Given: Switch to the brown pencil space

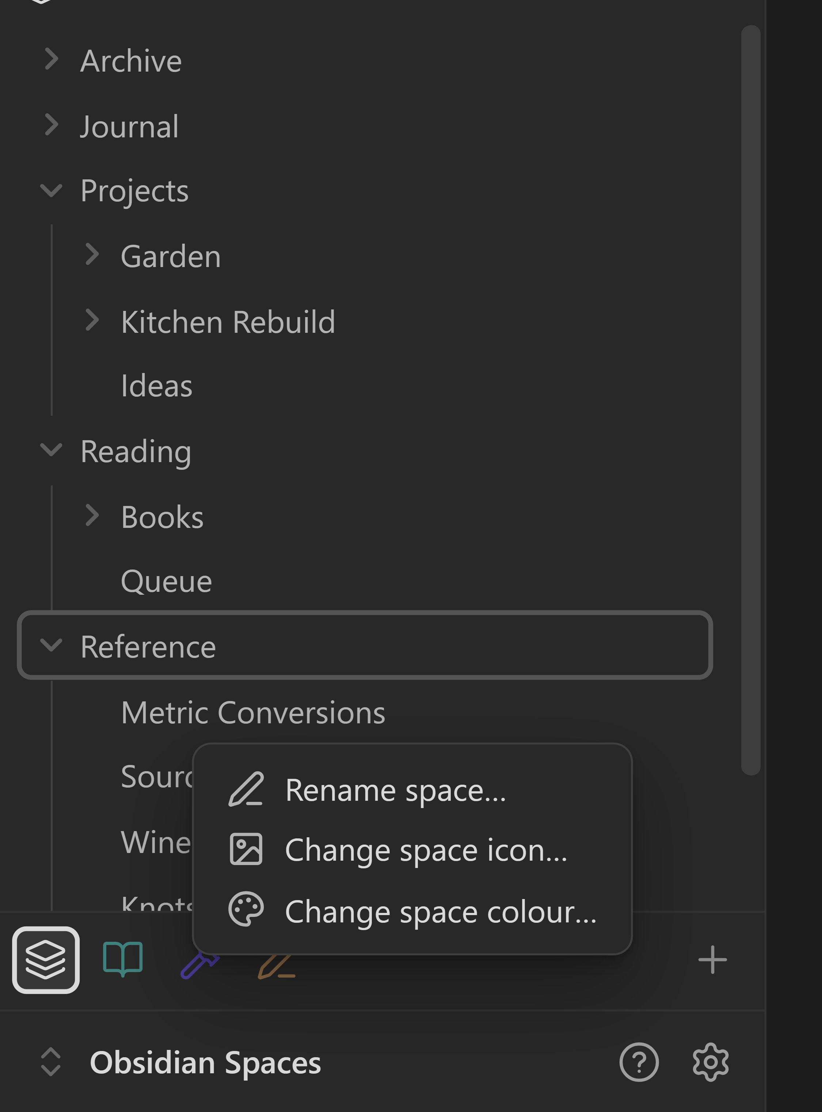Looking at the screenshot, I should (277, 967).
